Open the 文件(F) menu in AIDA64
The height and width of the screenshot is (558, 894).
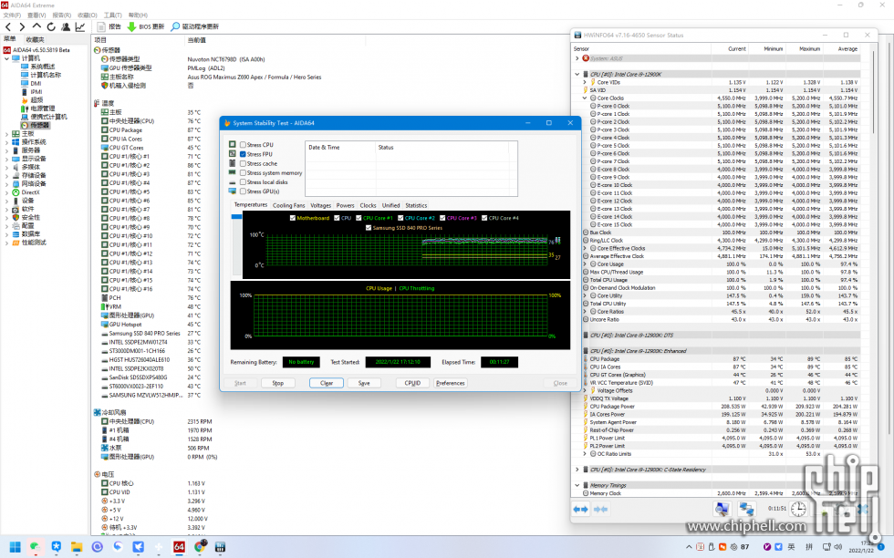click(x=12, y=15)
